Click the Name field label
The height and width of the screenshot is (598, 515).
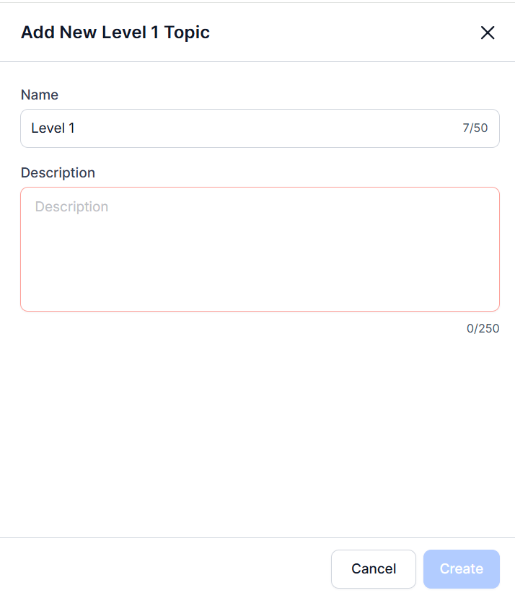pyautogui.click(x=40, y=94)
